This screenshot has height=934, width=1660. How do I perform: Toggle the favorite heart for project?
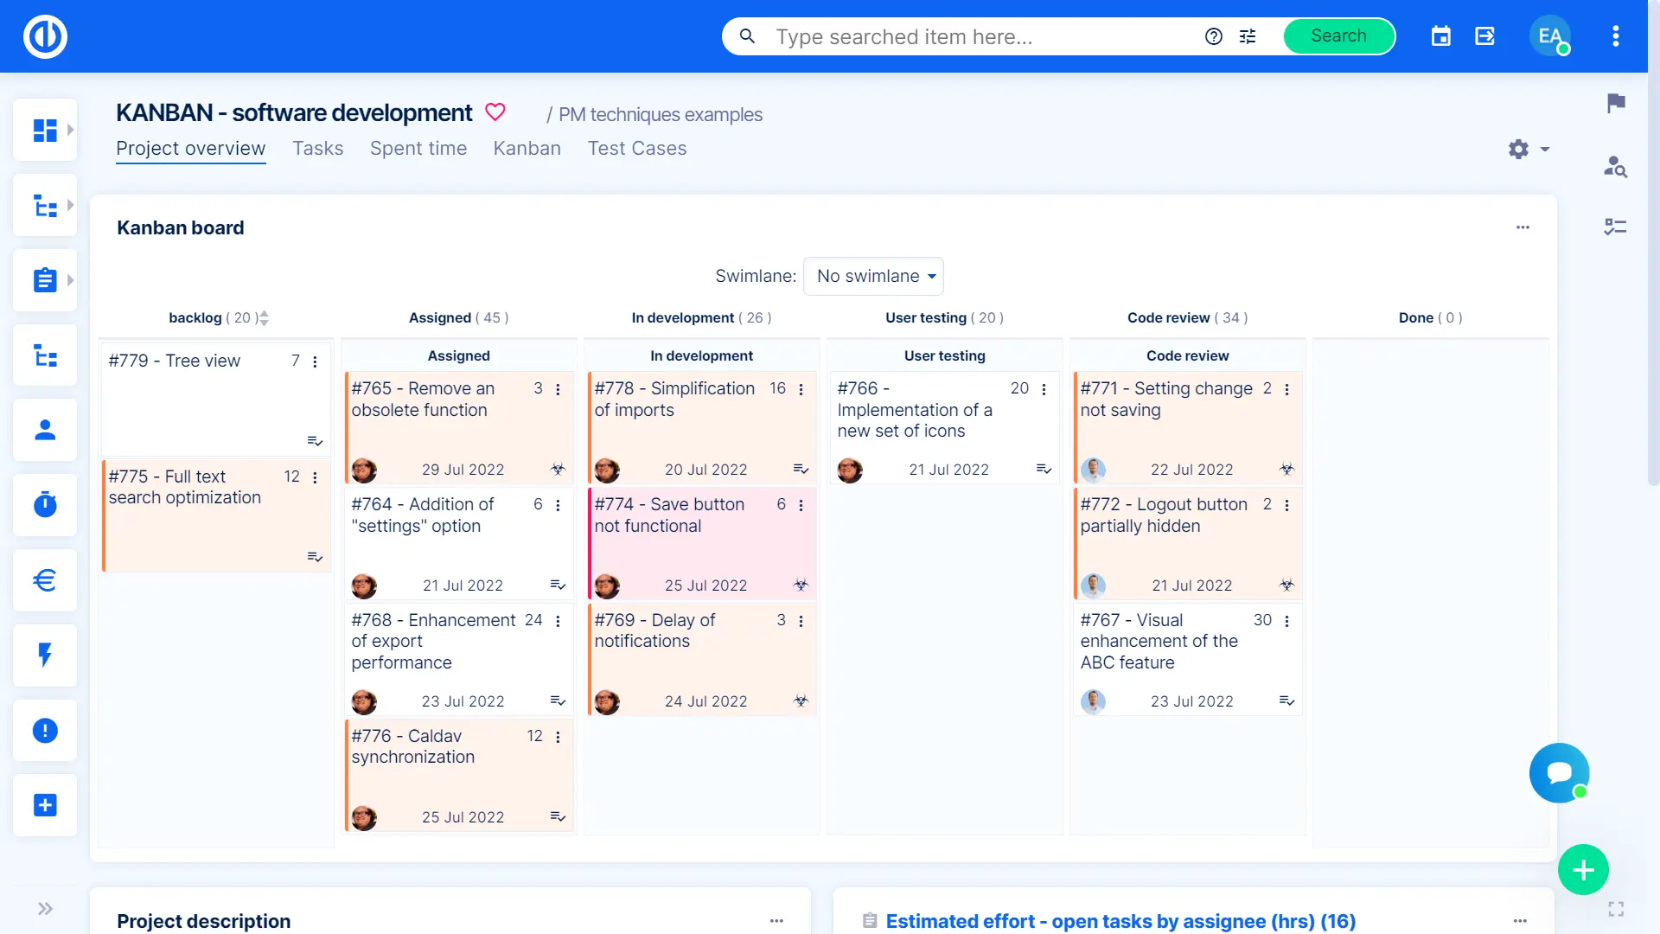(x=495, y=112)
